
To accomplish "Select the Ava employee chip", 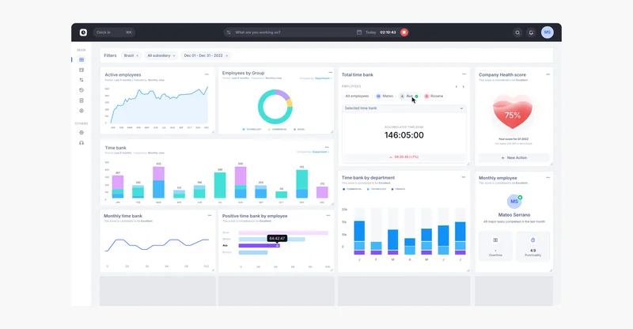I will (408, 96).
